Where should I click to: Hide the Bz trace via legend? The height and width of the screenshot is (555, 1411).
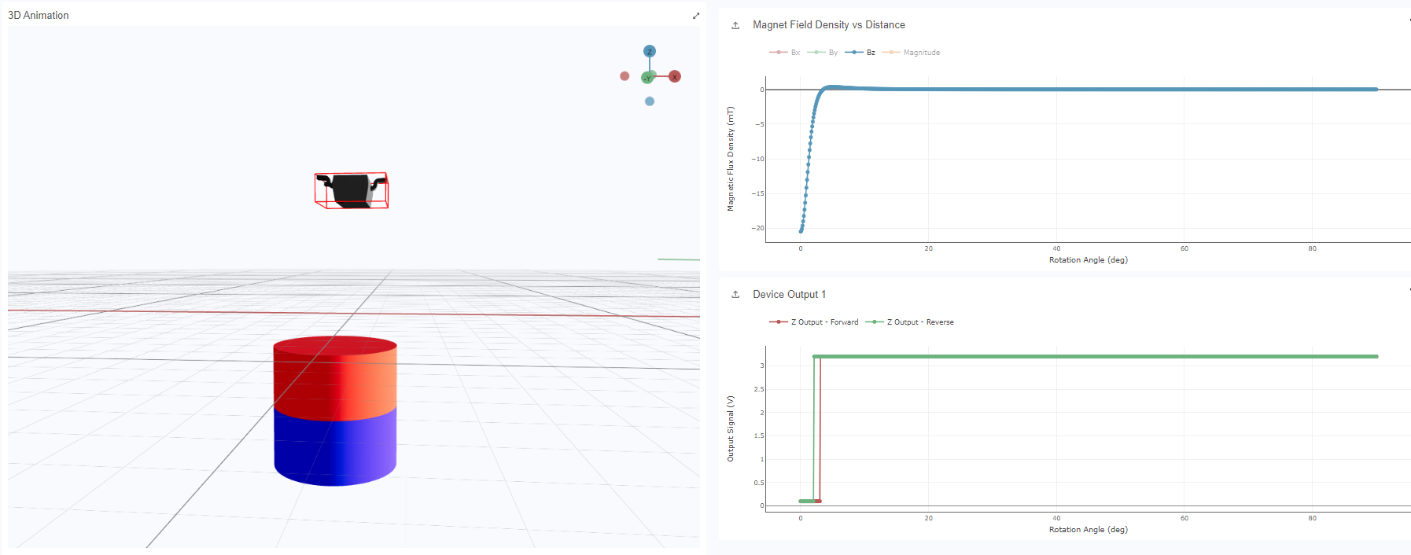click(860, 53)
